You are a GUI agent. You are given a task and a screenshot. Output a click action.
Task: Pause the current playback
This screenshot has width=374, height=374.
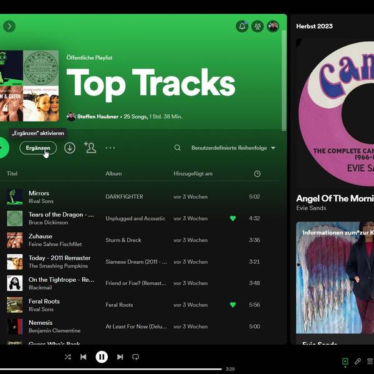pyautogui.click(x=102, y=357)
